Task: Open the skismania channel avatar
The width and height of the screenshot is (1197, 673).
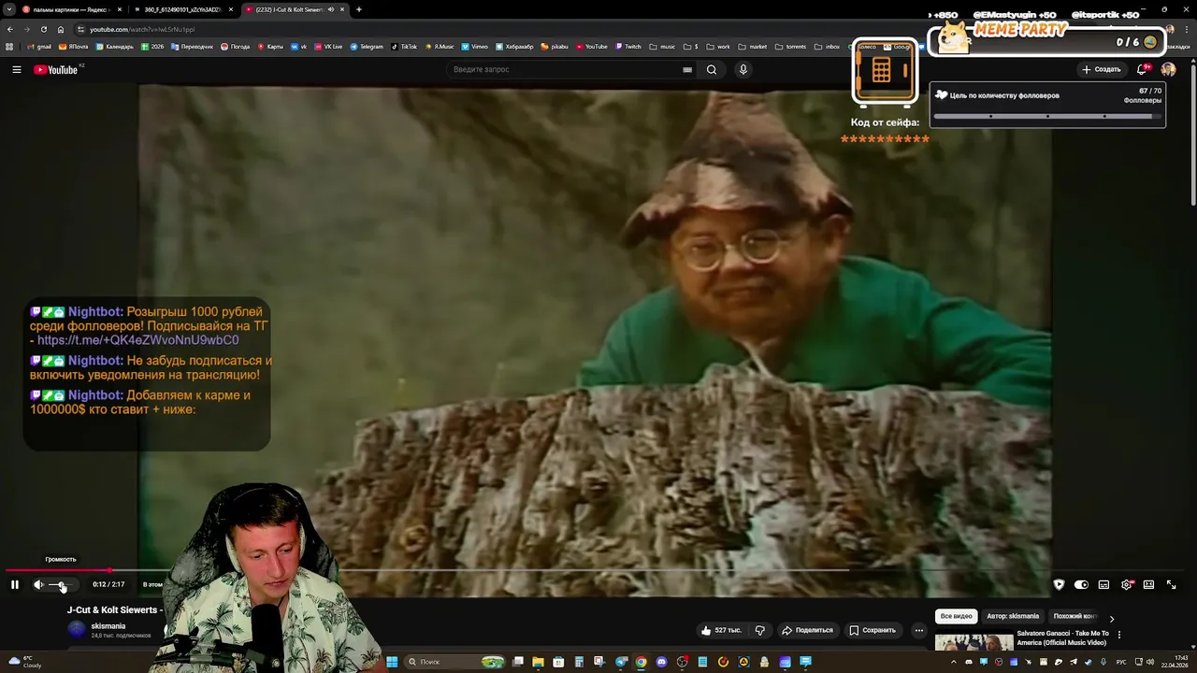Action: 77,629
